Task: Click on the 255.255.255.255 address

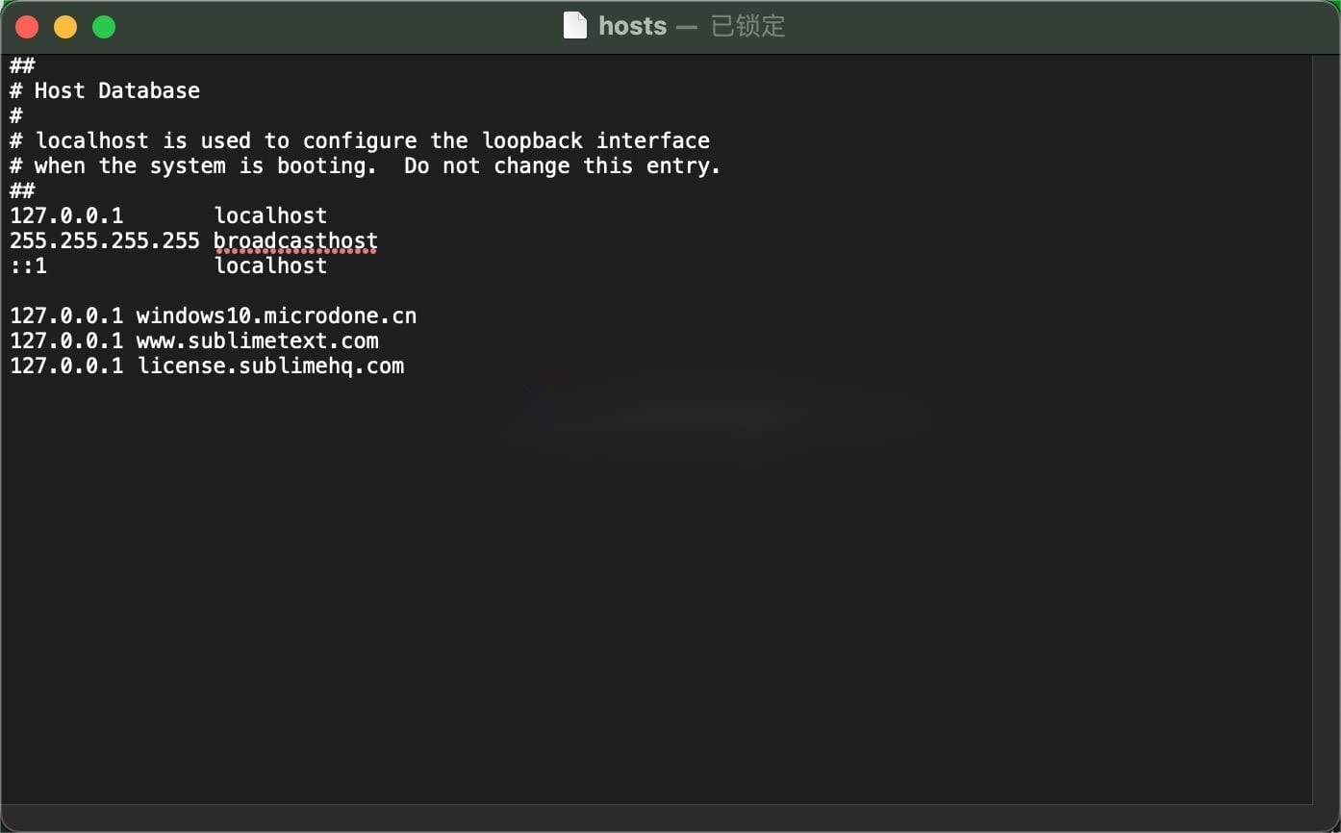Action: point(105,240)
